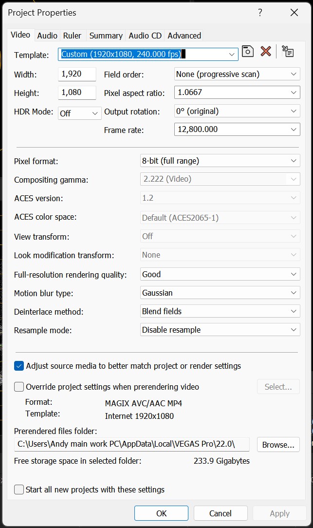Image resolution: width=313 pixels, height=528 pixels.
Task: Click the question mark help icon
Action: coord(260,13)
